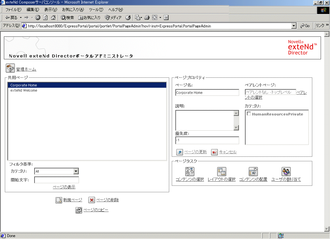
Task: Click the page scrollbar down arrow
Action: (327, 229)
